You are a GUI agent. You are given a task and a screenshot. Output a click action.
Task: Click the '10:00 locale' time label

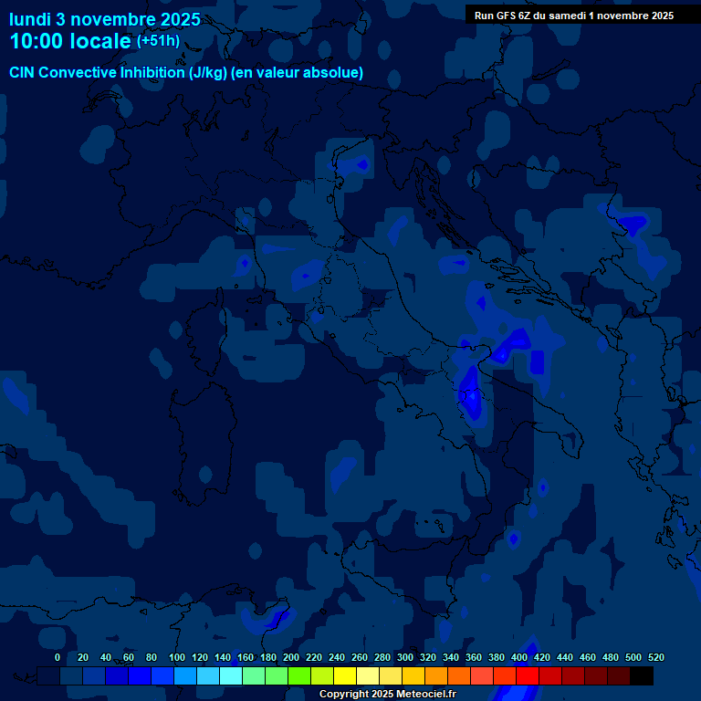click(x=70, y=42)
